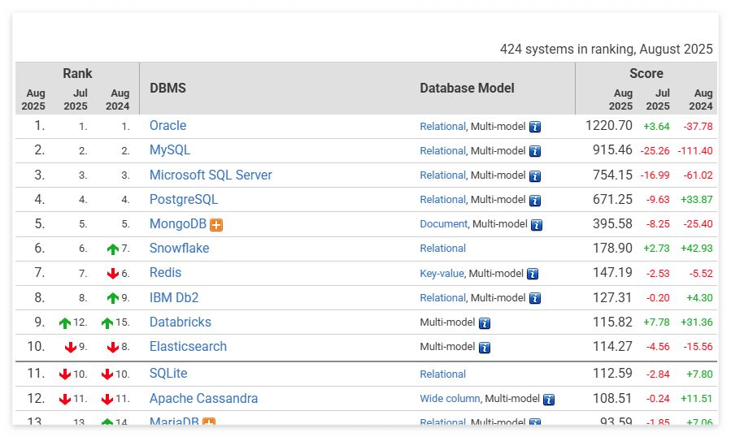Viewport: 731px width, 437px height.
Task: Click Relational link in PostgreSQL row
Action: coord(443,200)
